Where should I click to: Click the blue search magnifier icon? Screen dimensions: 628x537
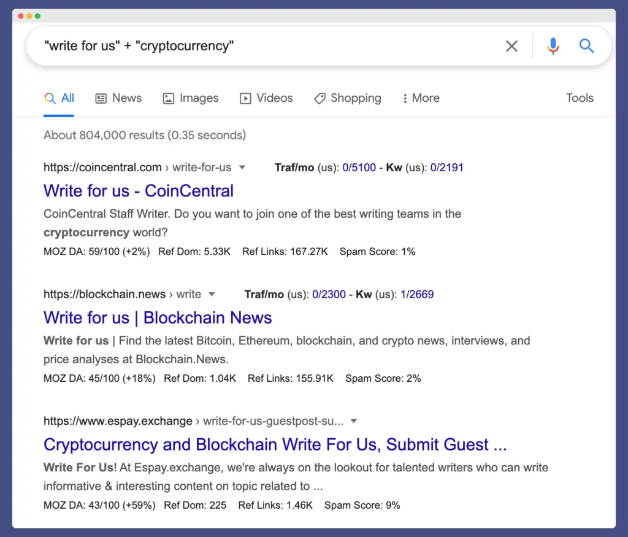tap(586, 46)
